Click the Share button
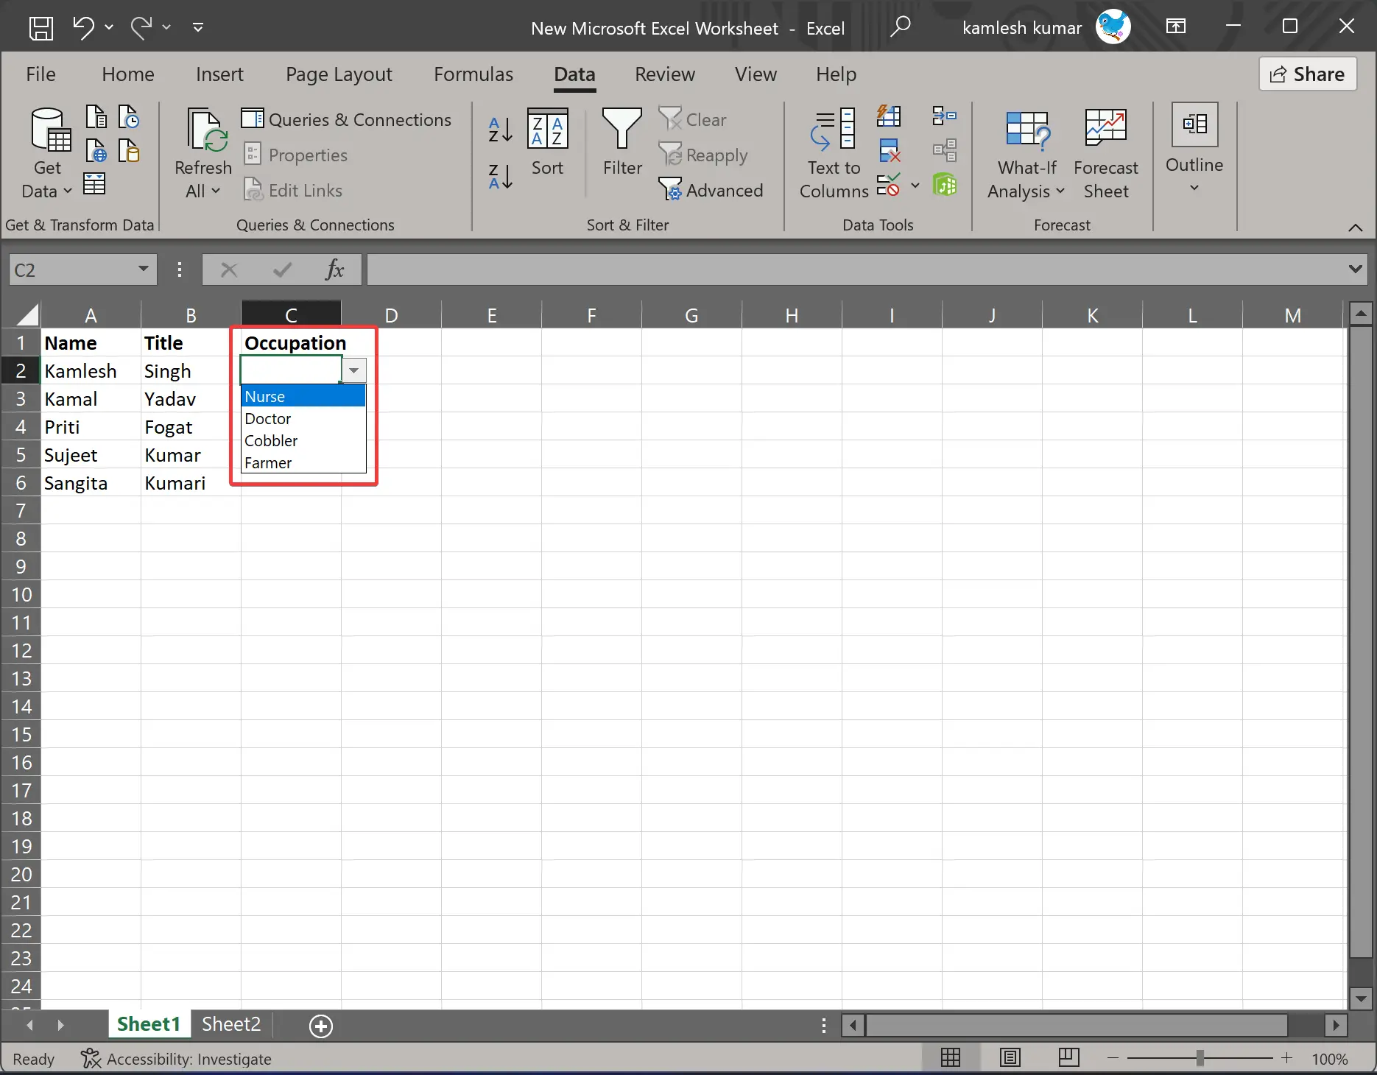This screenshot has width=1377, height=1075. pos(1307,74)
